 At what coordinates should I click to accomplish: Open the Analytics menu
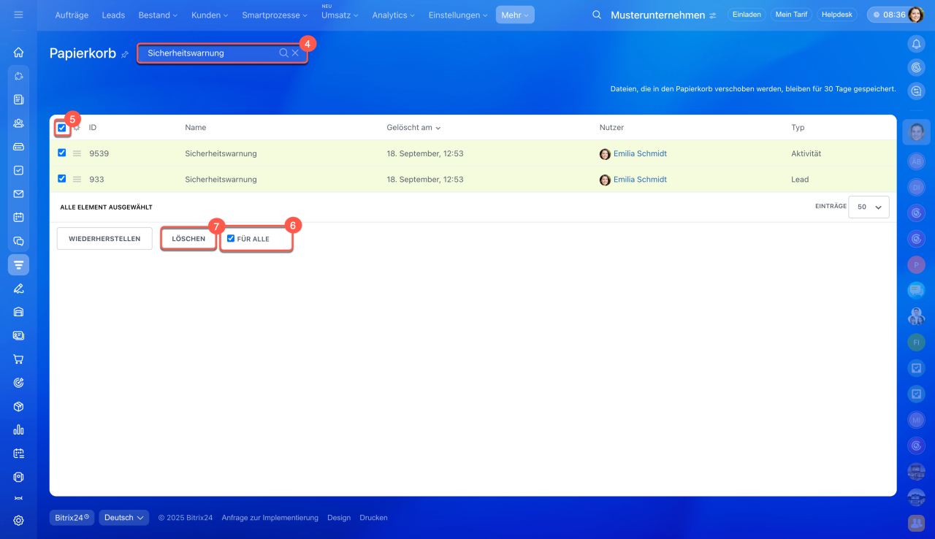pyautogui.click(x=393, y=15)
